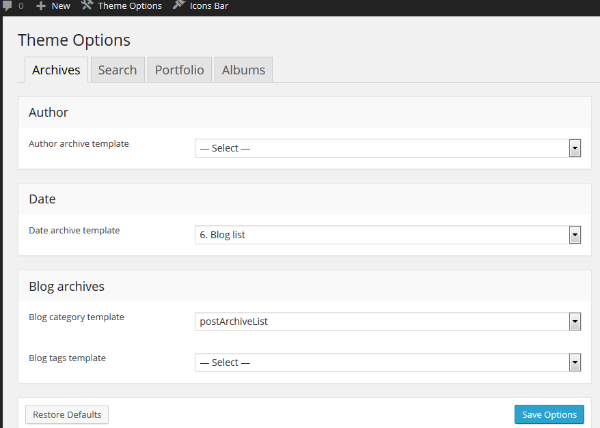Click the Save Options button

(x=549, y=414)
